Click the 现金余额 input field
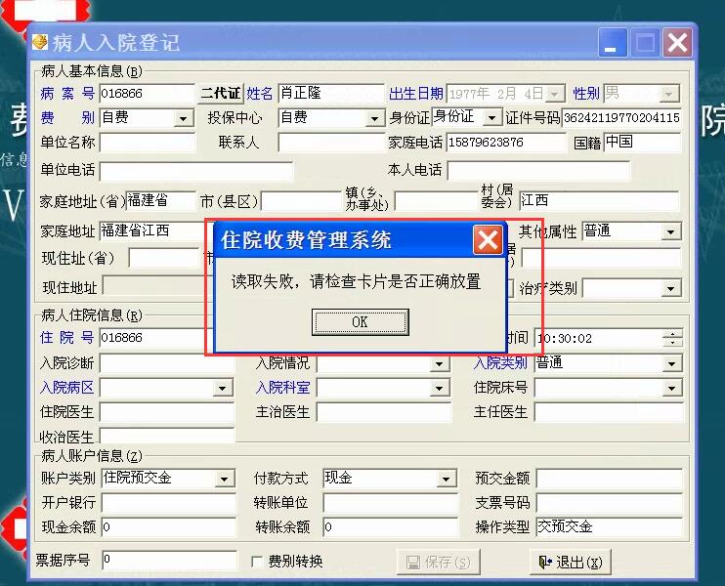 click(168, 526)
